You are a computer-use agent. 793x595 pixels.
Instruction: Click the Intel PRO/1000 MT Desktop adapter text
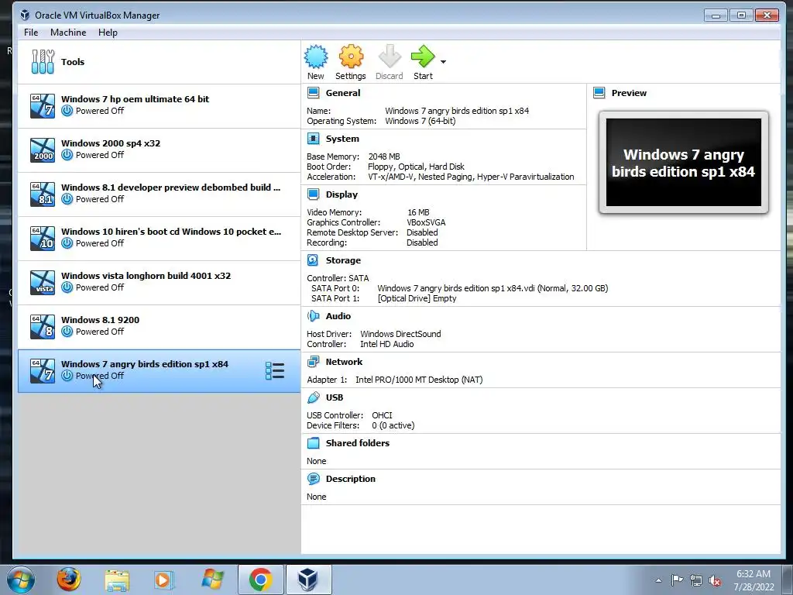419,380
